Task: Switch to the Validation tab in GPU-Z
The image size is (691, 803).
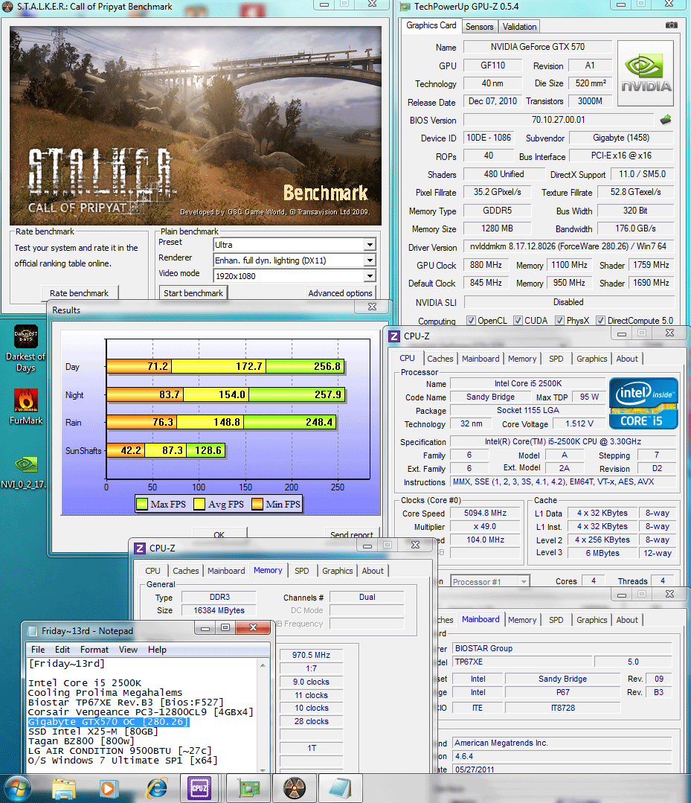Action: tap(519, 27)
